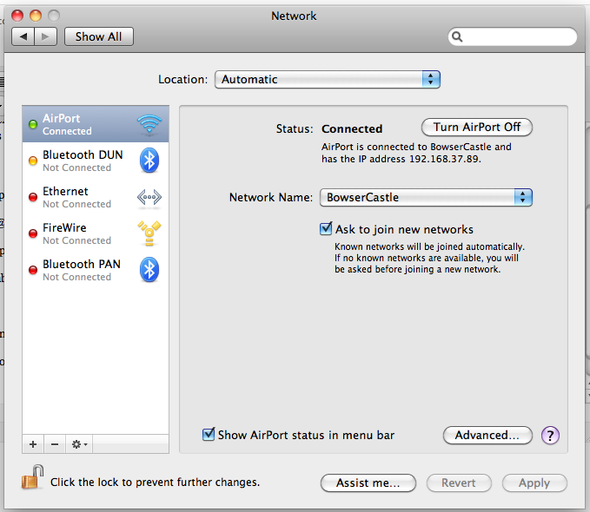590x512 pixels.
Task: Add a new network service with plus button
Action: [x=33, y=444]
